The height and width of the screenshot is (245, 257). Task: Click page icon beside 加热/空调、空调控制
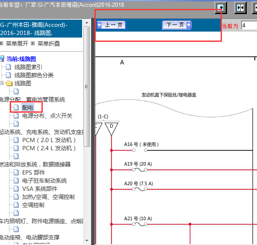[16, 197]
